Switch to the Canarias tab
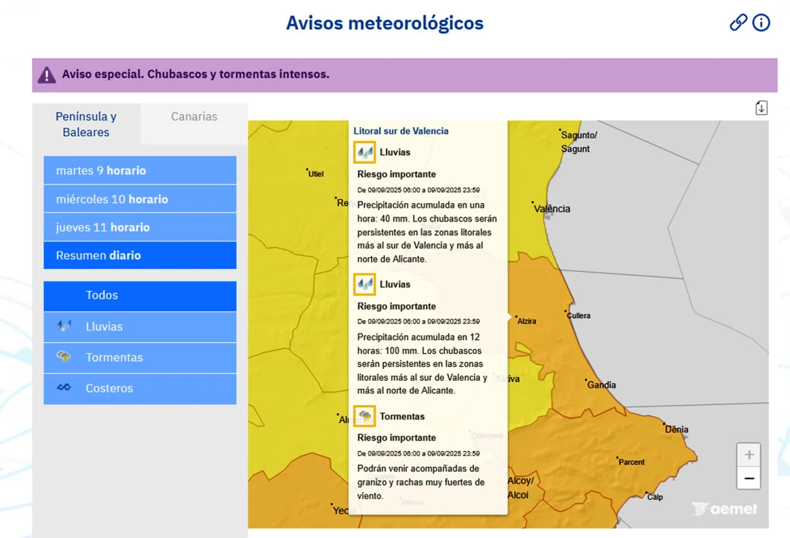The image size is (790, 538). (194, 116)
